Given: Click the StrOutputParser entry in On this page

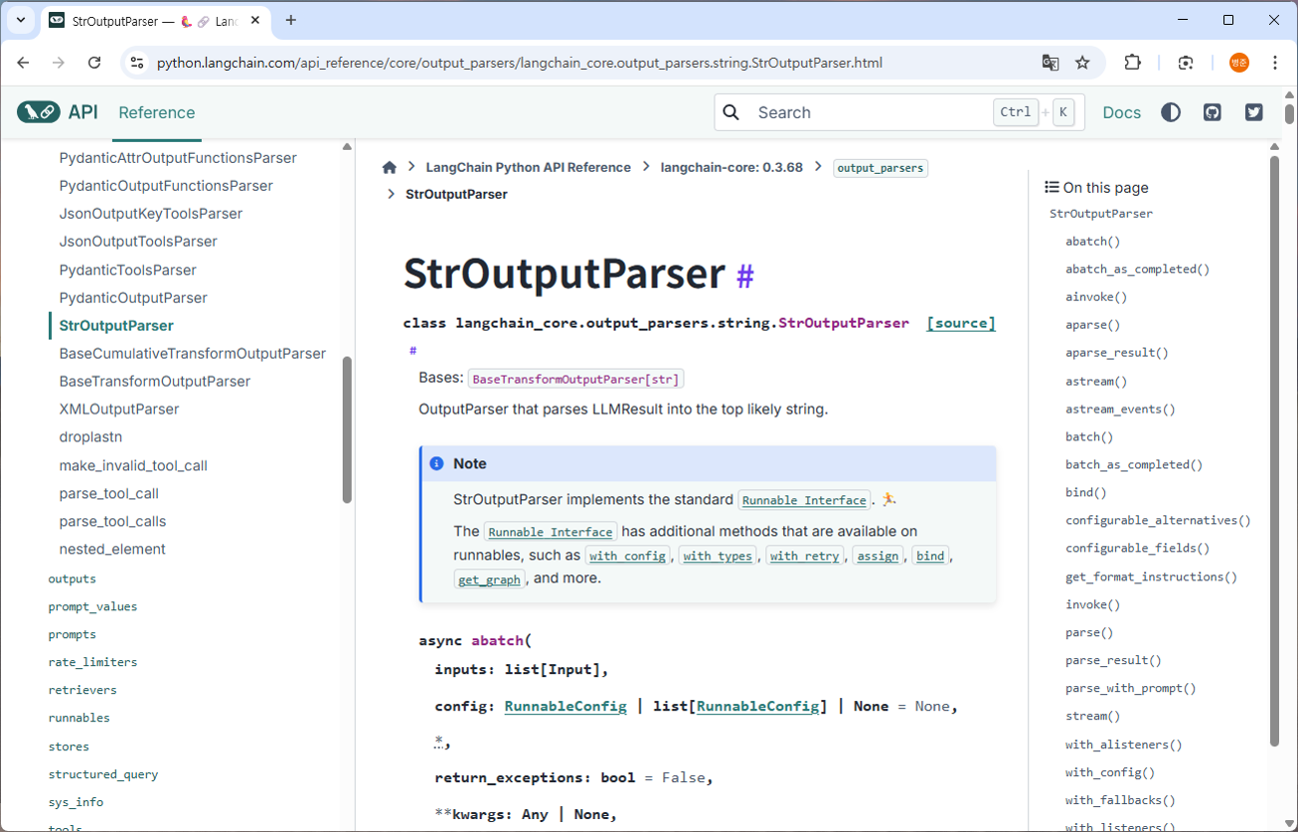Looking at the screenshot, I should 1101,214.
